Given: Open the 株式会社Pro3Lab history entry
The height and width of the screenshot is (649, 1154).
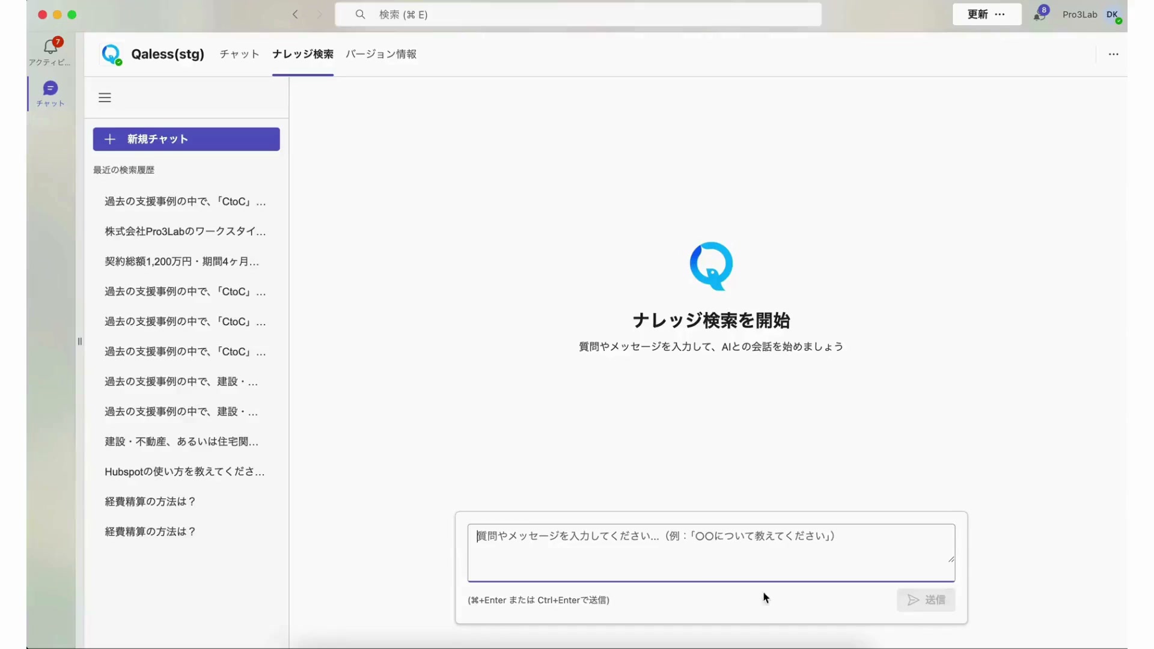Looking at the screenshot, I should (185, 231).
